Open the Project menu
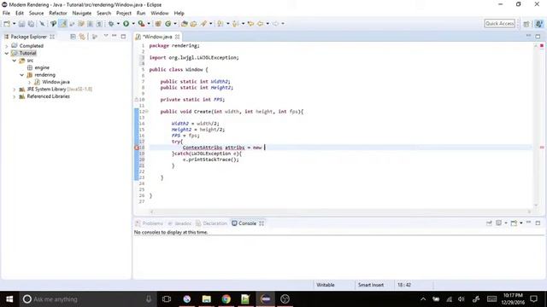 tap(124, 14)
